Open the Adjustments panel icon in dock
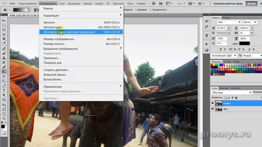The width and height of the screenshot is (262, 147). (x=206, y=44)
